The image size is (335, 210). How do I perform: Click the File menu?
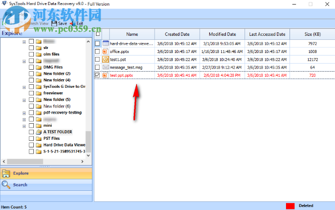(x=8, y=15)
